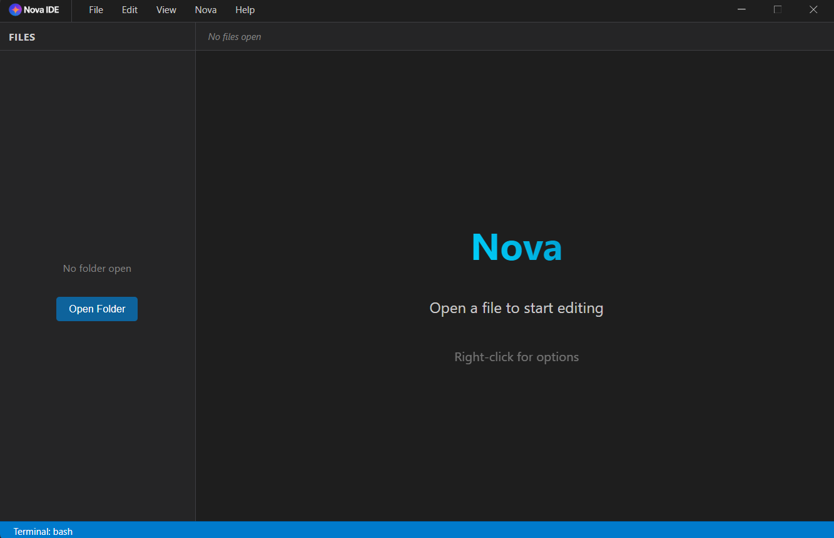Open the Nova menu
This screenshot has height=538, width=834.
pyautogui.click(x=206, y=10)
